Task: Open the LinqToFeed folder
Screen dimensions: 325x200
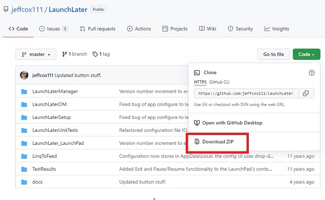Action: (45, 156)
